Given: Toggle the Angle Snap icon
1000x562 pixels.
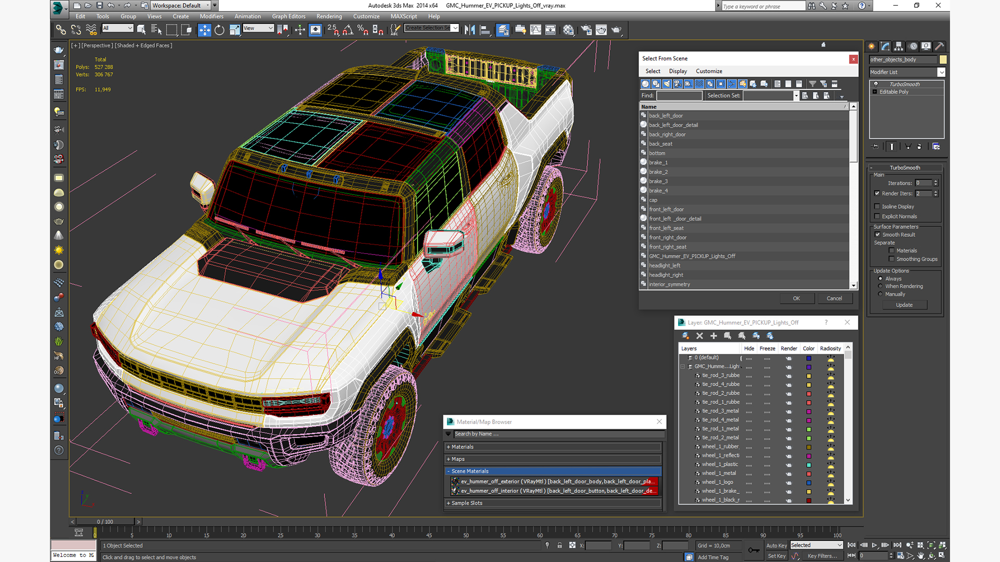Looking at the screenshot, I should click(x=348, y=30).
